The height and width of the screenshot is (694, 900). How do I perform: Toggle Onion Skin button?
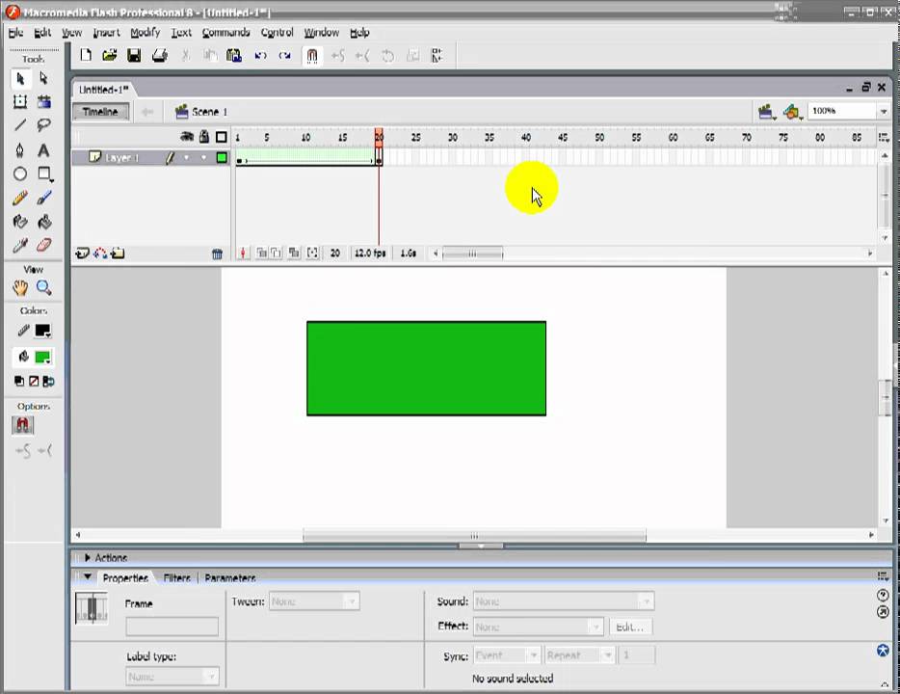pos(261,253)
